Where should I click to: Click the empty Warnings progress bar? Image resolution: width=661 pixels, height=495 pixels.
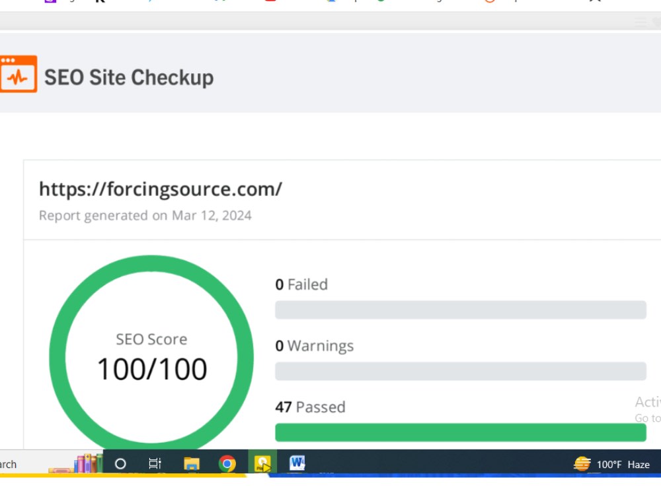pos(460,371)
